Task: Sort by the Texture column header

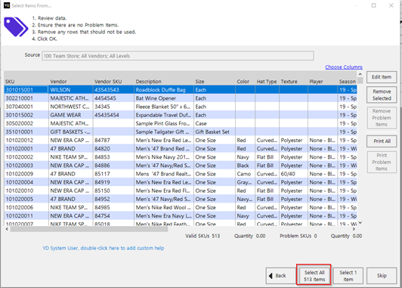Action: (x=293, y=82)
